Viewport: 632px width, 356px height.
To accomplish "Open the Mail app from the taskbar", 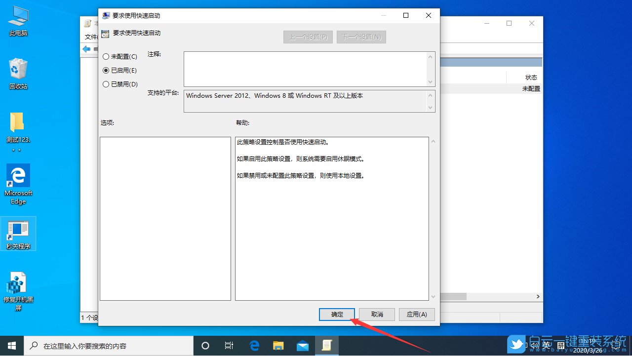I will (x=303, y=345).
